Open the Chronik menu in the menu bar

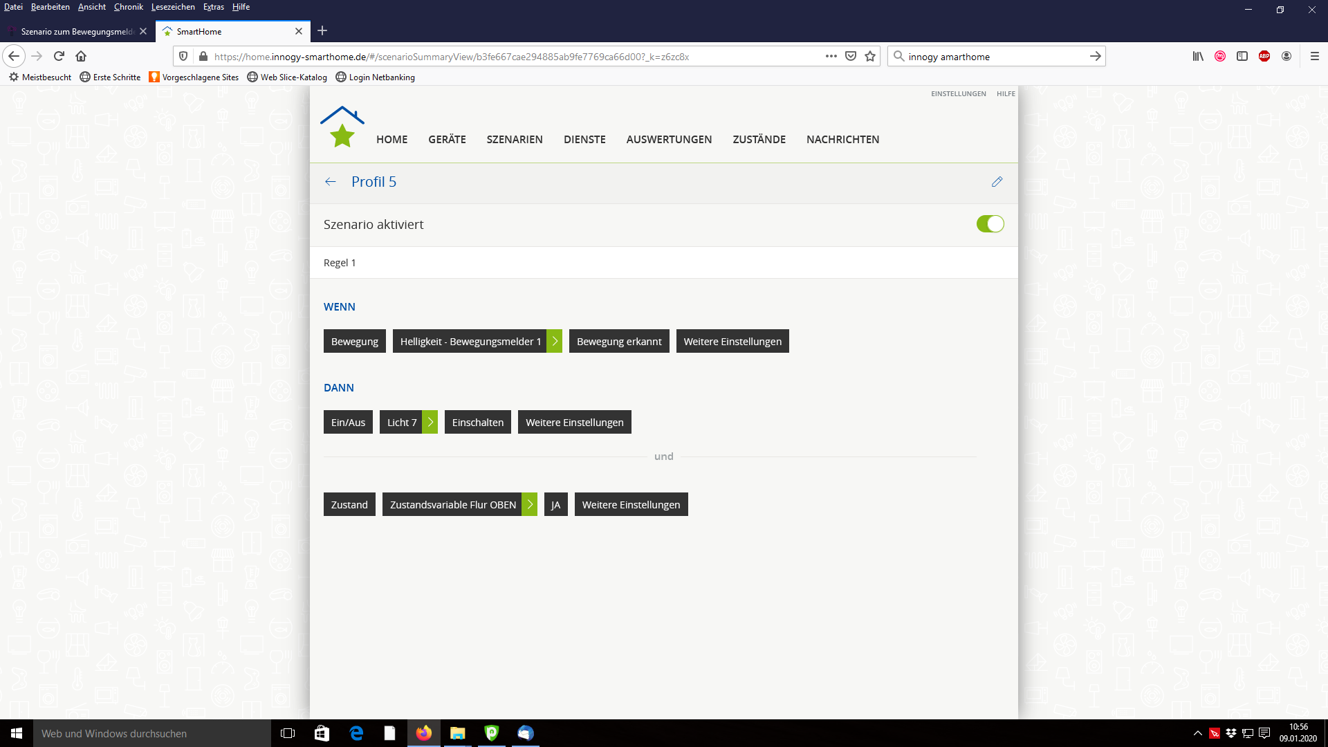(x=128, y=7)
